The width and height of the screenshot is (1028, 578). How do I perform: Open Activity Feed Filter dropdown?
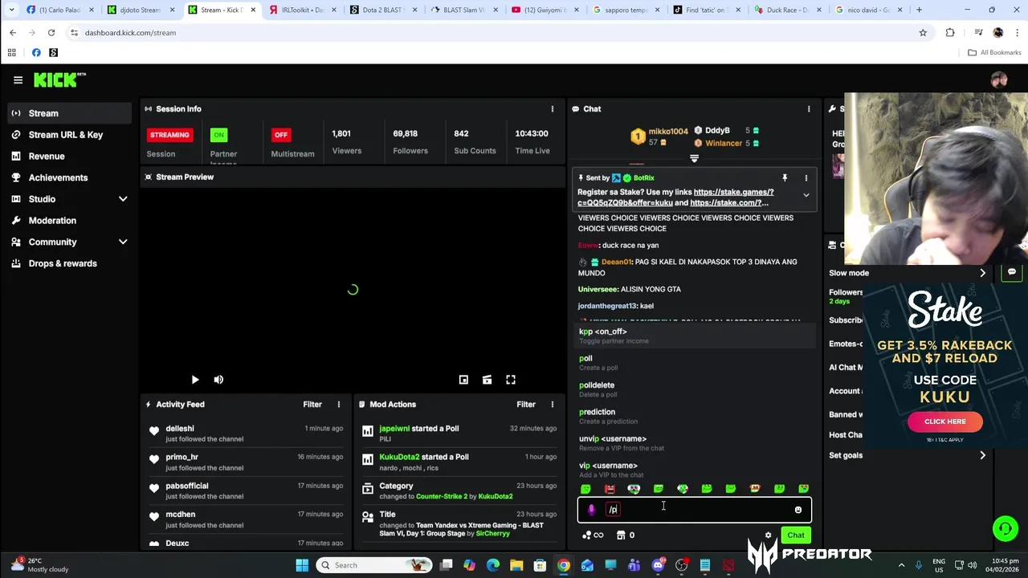[x=312, y=404]
